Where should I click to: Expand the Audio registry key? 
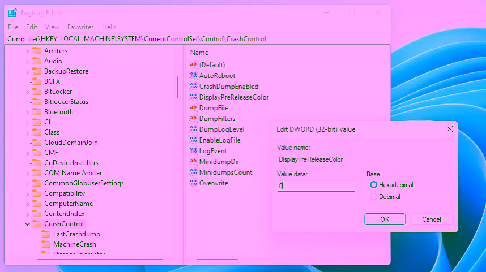tap(27, 61)
